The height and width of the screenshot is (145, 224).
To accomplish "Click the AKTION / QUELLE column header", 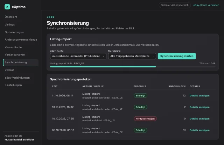I will point(93,86).
